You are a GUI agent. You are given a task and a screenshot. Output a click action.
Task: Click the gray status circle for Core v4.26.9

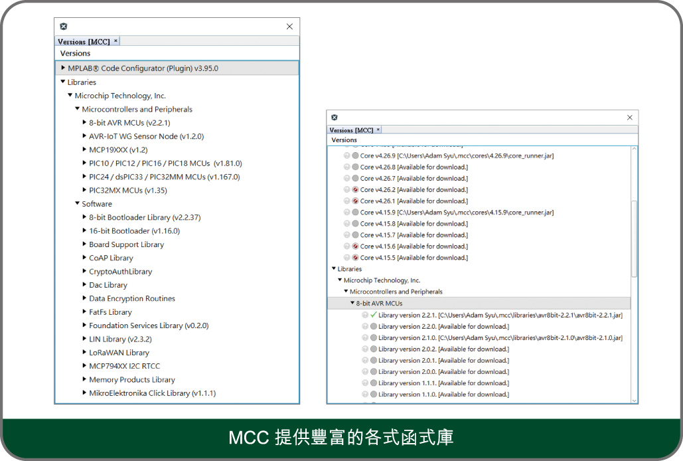click(355, 155)
